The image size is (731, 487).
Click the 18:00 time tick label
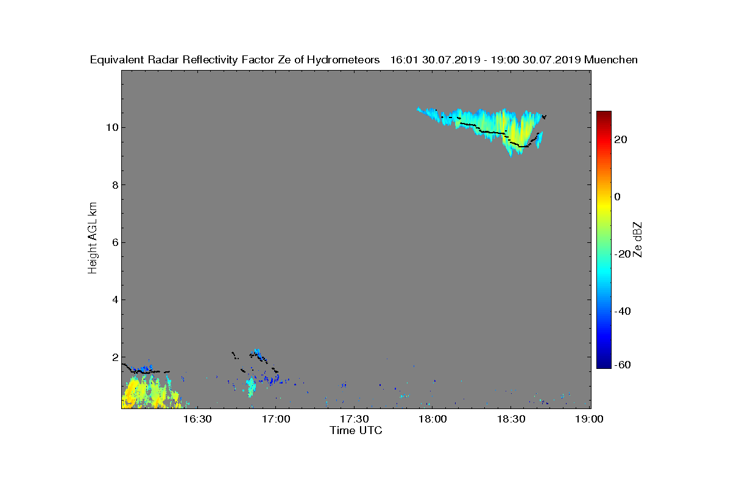click(433, 419)
